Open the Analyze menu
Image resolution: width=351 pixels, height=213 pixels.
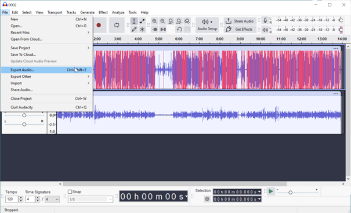[118, 12]
